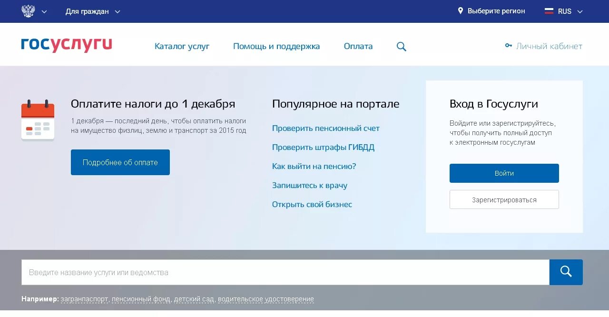The image size is (609, 317).
Task: Click the Russian flag icon
Action: point(549,11)
